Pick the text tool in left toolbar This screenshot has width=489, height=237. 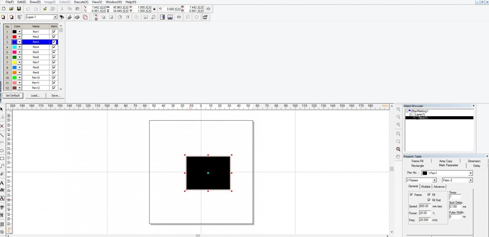[2, 183]
